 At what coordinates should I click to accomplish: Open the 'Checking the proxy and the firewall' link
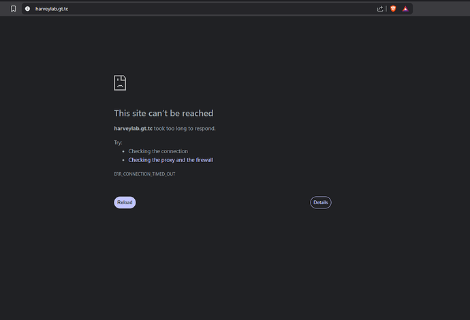click(170, 160)
